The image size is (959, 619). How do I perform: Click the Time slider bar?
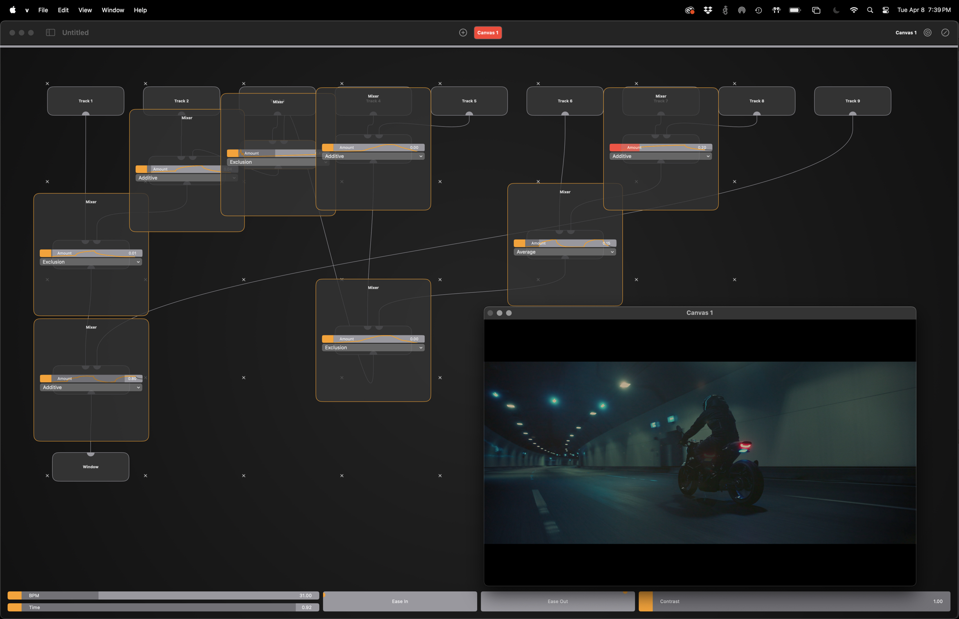pos(163,608)
